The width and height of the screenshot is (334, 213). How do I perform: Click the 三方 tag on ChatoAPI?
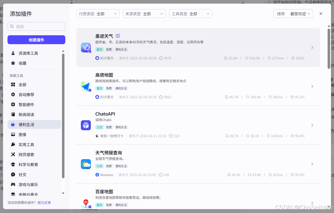[x=99, y=127]
